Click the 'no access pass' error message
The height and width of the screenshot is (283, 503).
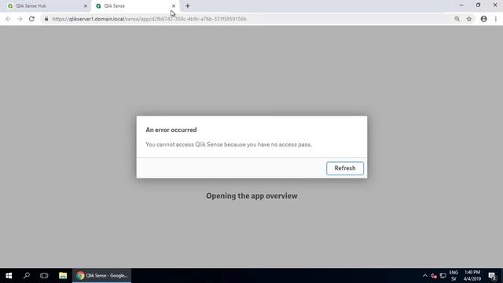coord(229,145)
